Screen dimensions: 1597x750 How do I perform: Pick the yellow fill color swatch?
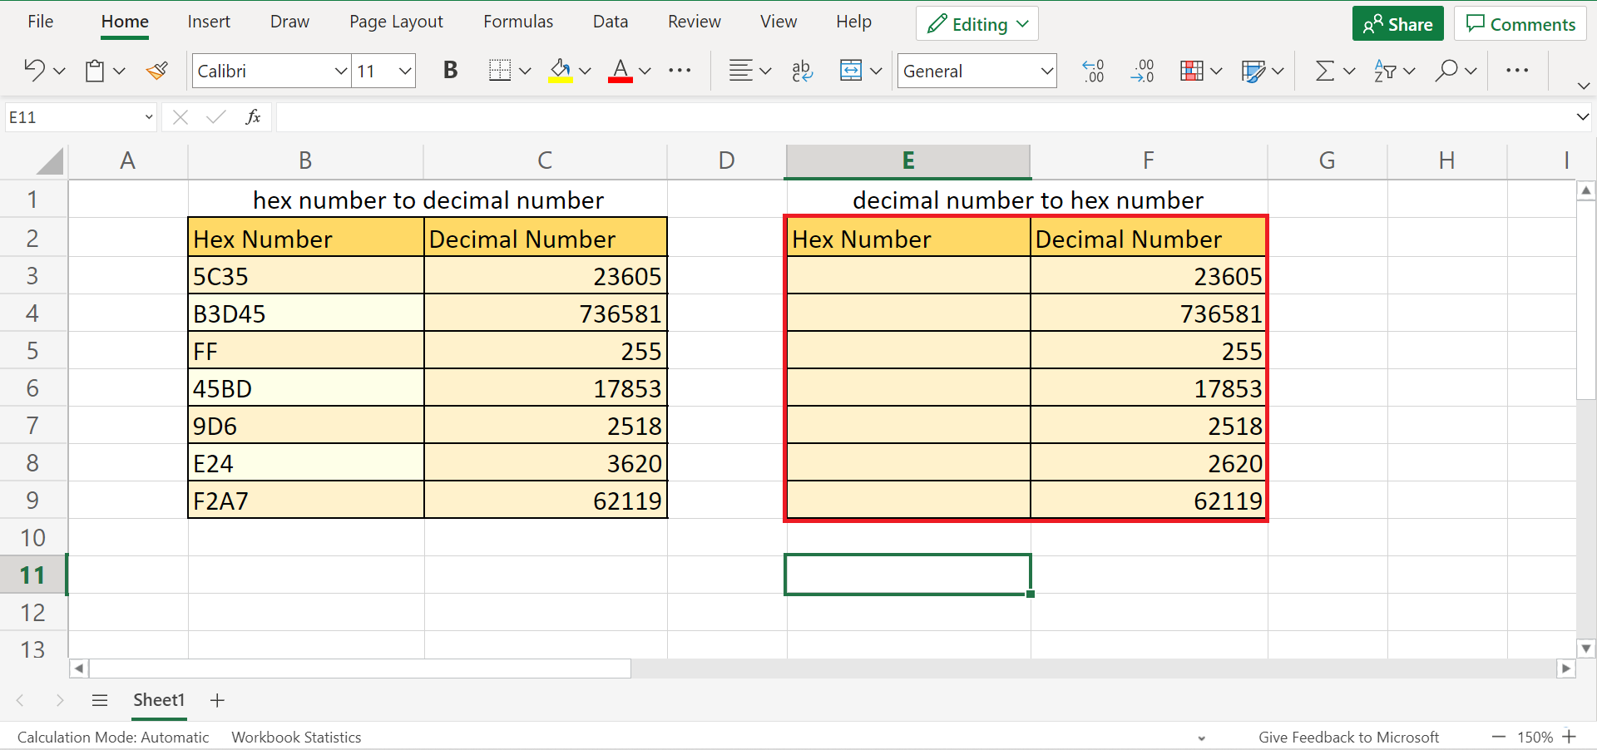coord(559,79)
